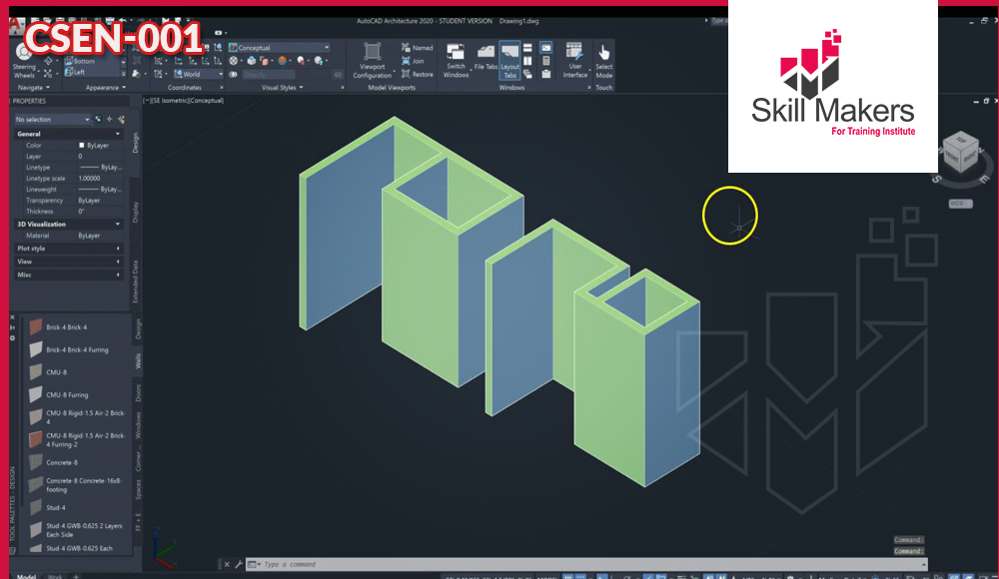The image size is (999, 579).
Task: Switch to the Doors palette tab
Action: tap(138, 392)
